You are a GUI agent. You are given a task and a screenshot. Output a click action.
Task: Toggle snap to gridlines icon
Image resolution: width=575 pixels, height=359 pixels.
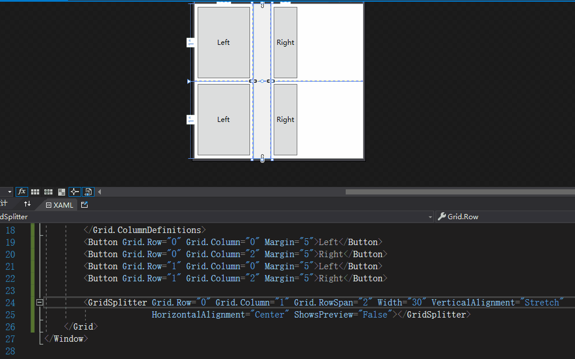pyautogui.click(x=48, y=192)
